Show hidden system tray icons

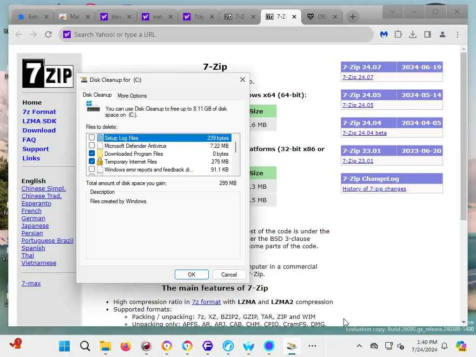tap(359, 346)
